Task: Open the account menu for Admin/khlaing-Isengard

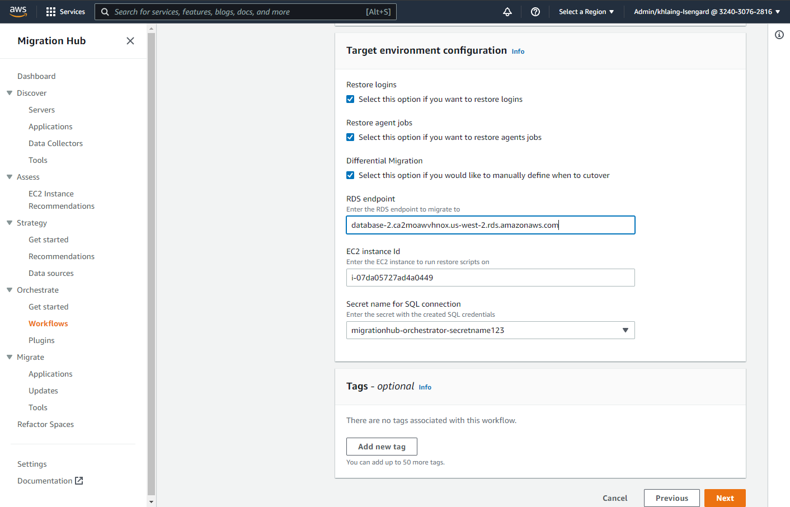Action: coord(707,12)
